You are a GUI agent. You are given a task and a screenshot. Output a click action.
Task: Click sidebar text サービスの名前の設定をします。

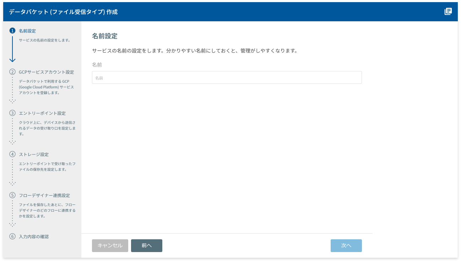44,40
